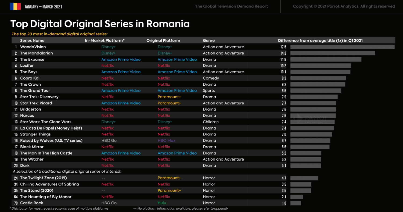Click the Castle Rock 1.8 demand bar
Screen dimensions: 403x212
click(x=296, y=203)
